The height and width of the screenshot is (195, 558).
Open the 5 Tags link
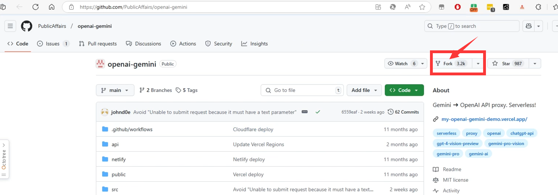(x=187, y=90)
